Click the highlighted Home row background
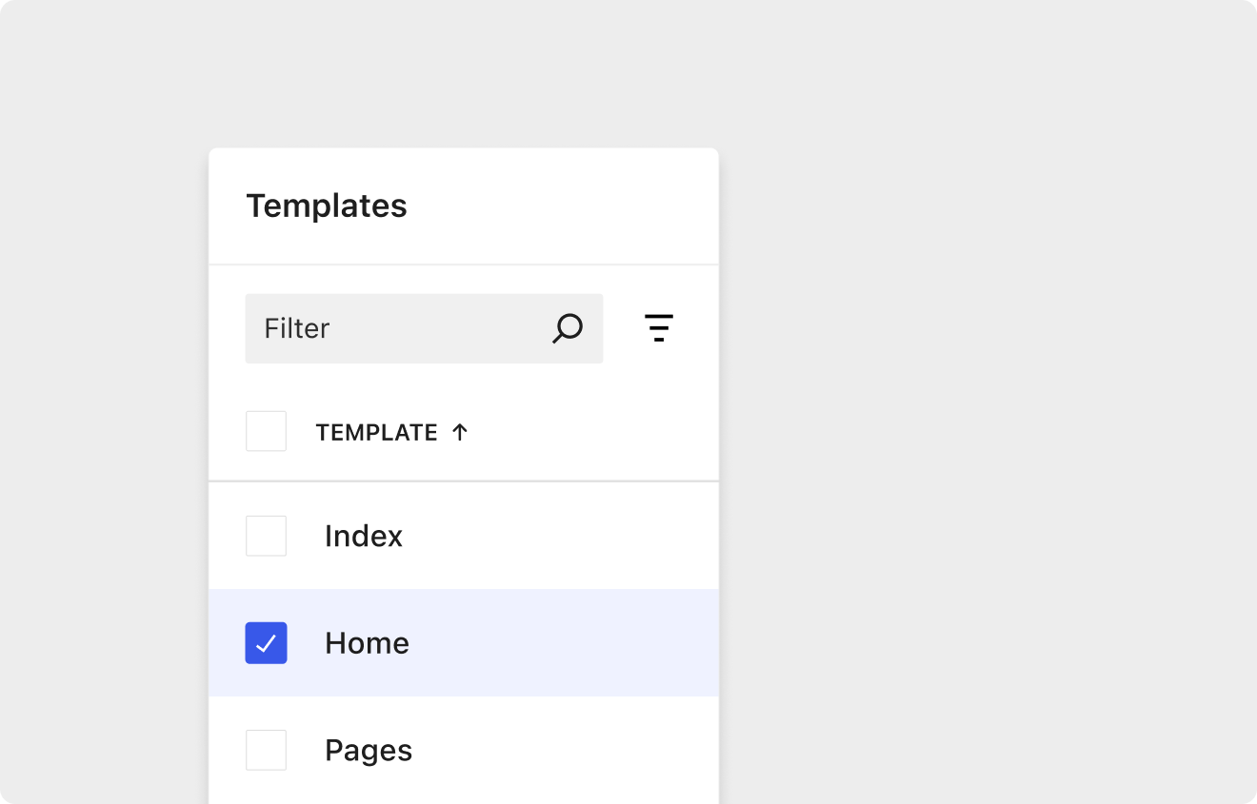The image size is (1257, 804). [x=524, y=642]
